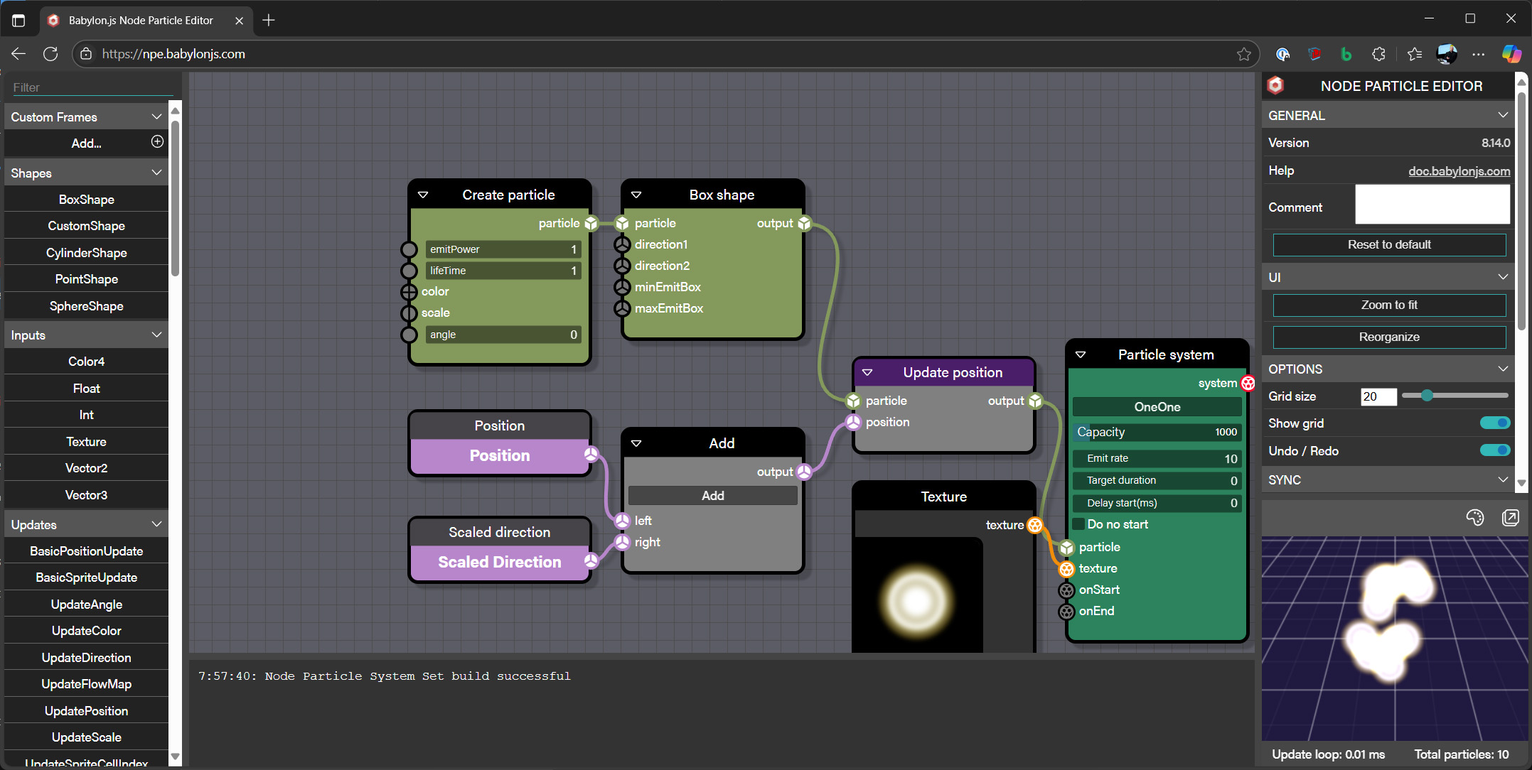Viewport: 1532px width, 770px height.
Task: Select UpdateColor from the Updates list
Action: coord(86,631)
